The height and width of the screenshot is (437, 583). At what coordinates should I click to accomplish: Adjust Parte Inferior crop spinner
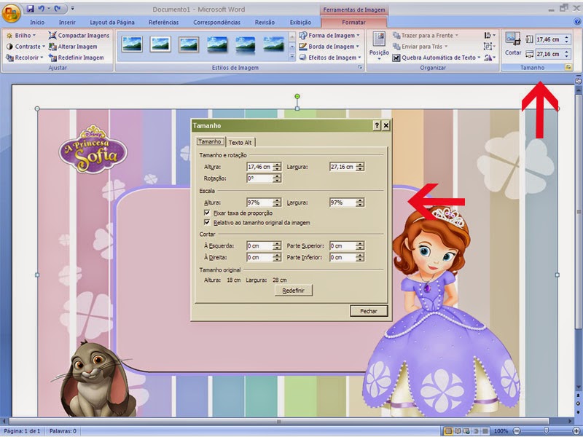click(360, 257)
